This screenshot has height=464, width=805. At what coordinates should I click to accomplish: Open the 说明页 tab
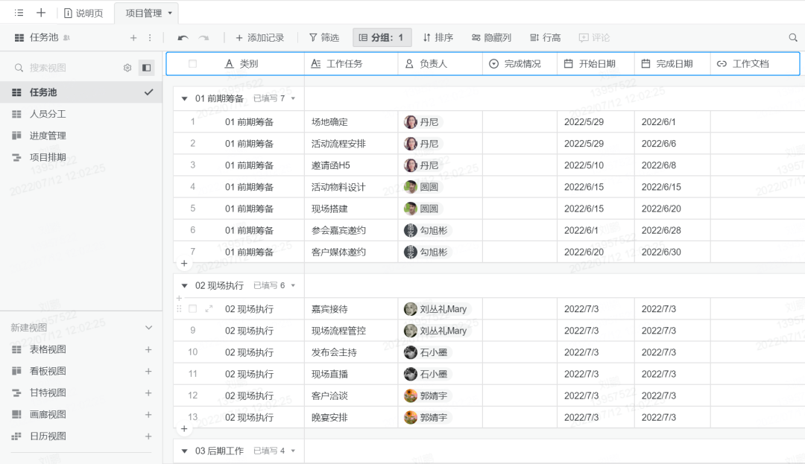pyautogui.click(x=84, y=12)
